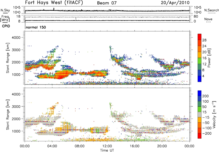Click the 'Fort Hays West (fitACF)' title

(x=54, y=3)
